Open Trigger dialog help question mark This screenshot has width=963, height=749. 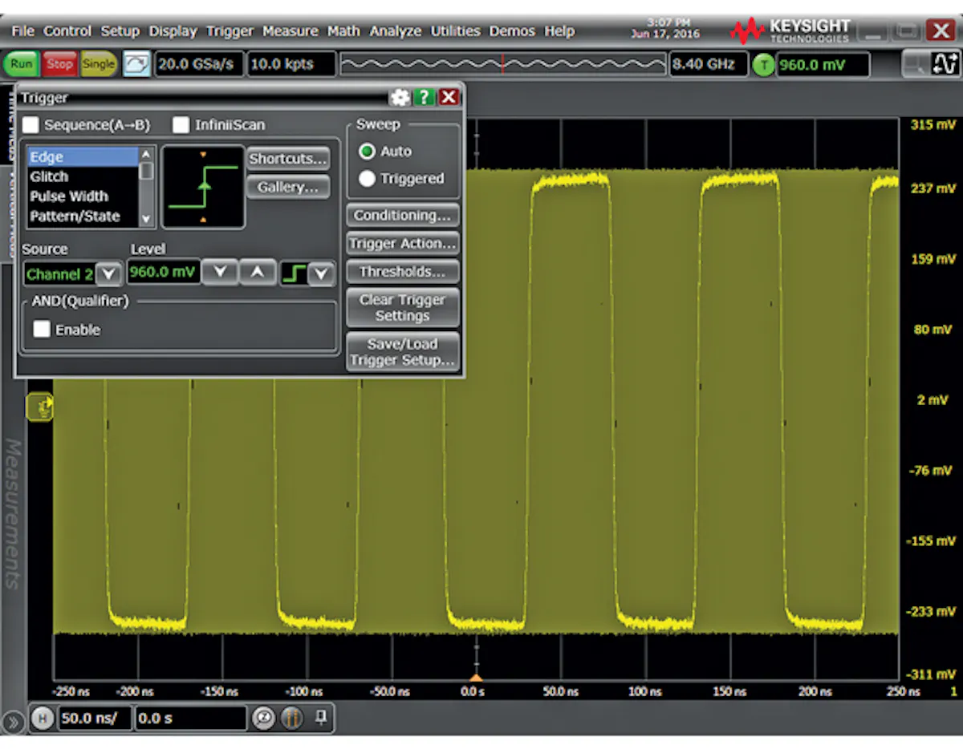[424, 98]
